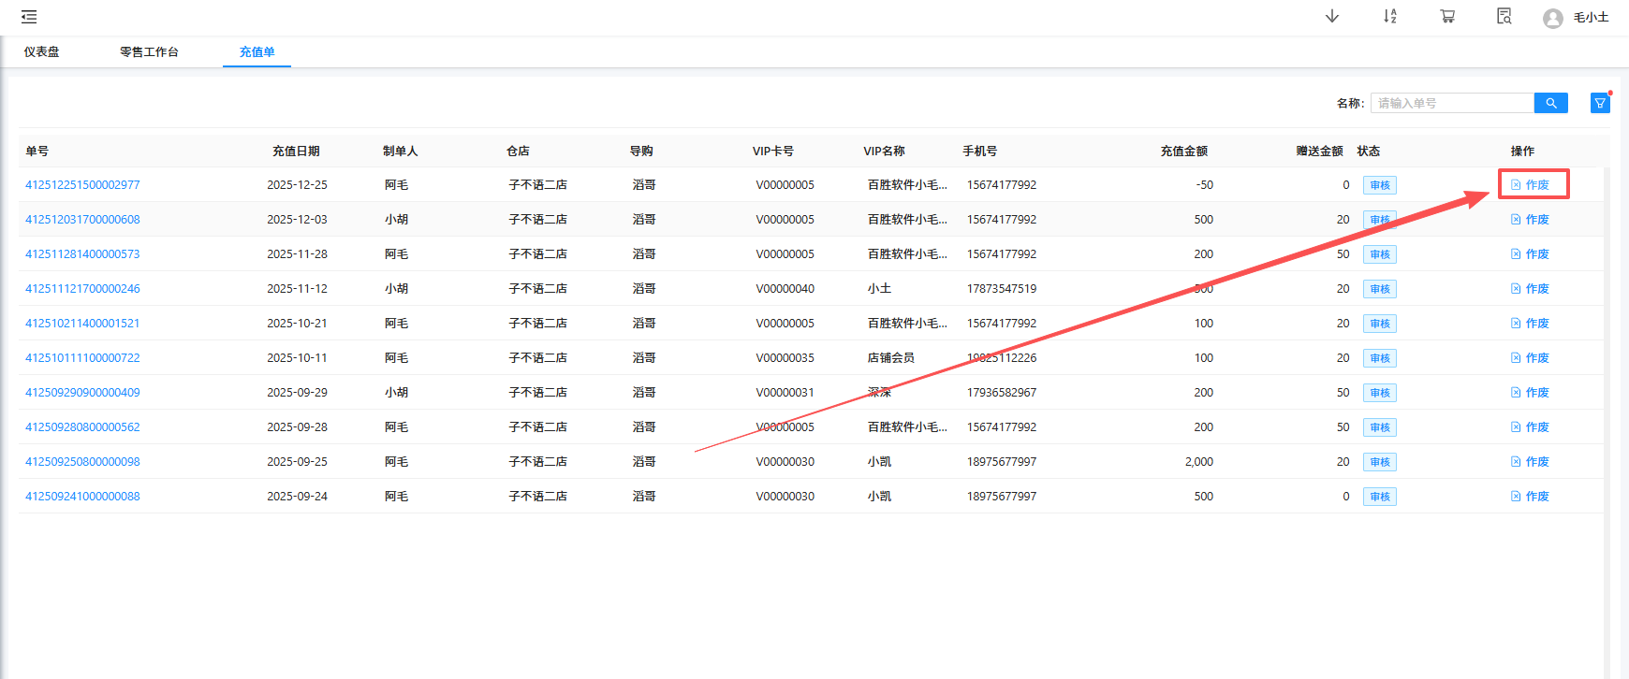Open the blue filter funnel button
The image size is (1629, 679).
[x=1600, y=103]
